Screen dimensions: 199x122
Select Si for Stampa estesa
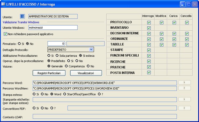(34, 94)
